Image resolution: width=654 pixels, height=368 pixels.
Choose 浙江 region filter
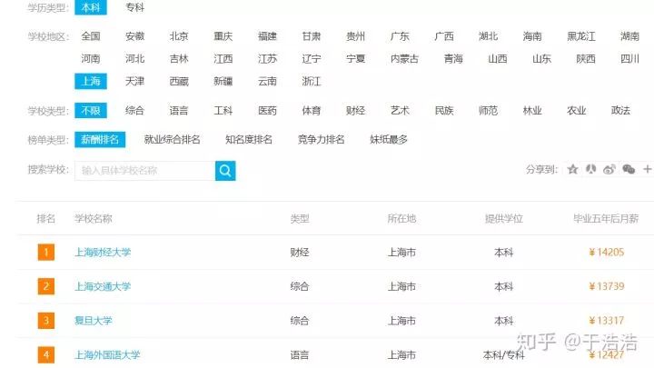(312, 82)
